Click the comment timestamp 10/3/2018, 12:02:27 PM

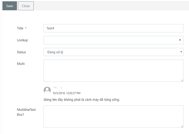click(x=66, y=93)
